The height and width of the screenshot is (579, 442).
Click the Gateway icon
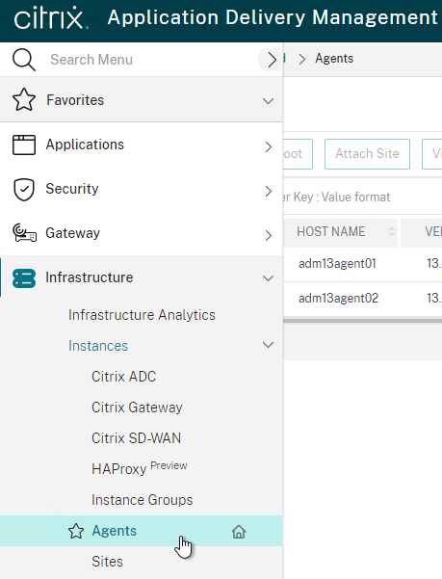(x=24, y=233)
